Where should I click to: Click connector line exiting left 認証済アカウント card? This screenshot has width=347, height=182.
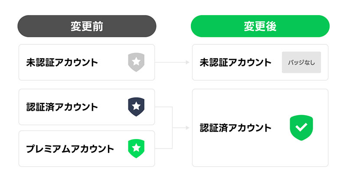pyautogui.click(x=164, y=107)
